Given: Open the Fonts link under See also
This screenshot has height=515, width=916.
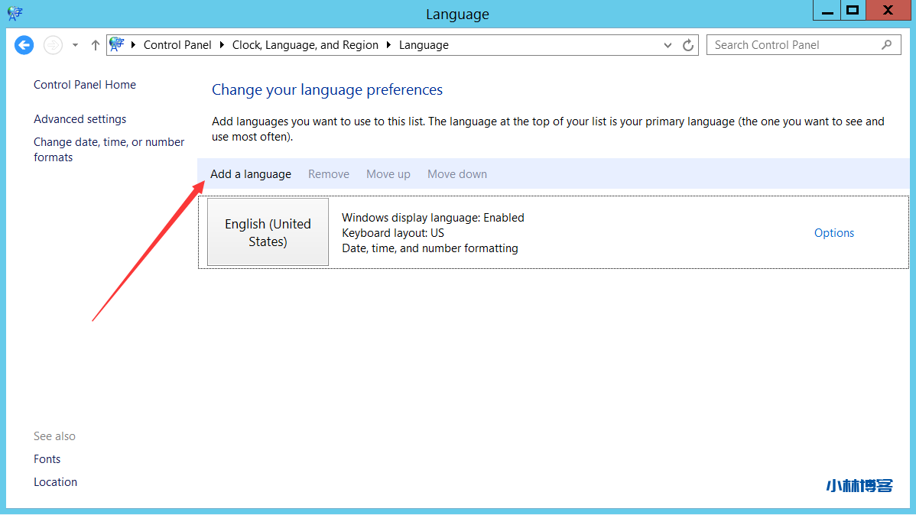Looking at the screenshot, I should (47, 459).
